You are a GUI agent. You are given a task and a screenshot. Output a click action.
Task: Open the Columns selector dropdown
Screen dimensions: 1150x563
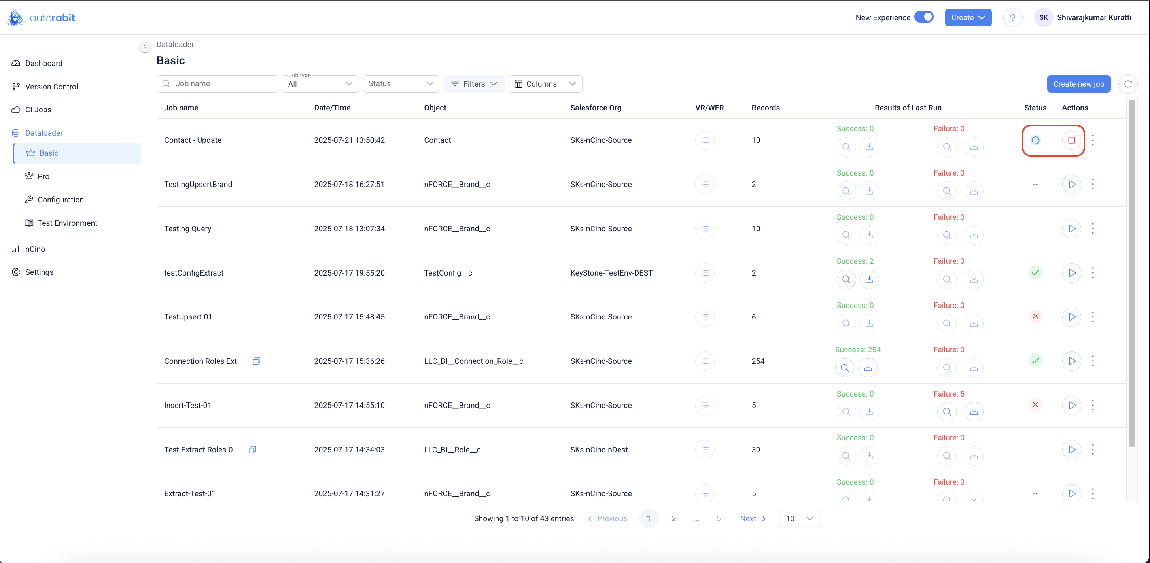pos(545,84)
